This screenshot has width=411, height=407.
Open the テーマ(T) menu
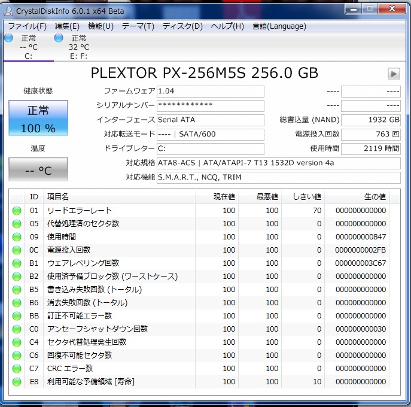[x=138, y=26]
